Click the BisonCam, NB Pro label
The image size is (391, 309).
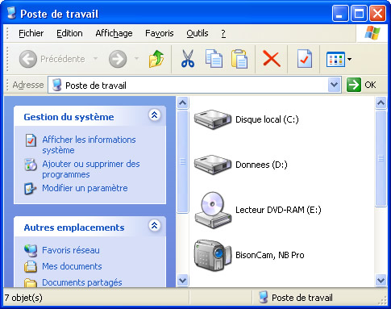270,255
